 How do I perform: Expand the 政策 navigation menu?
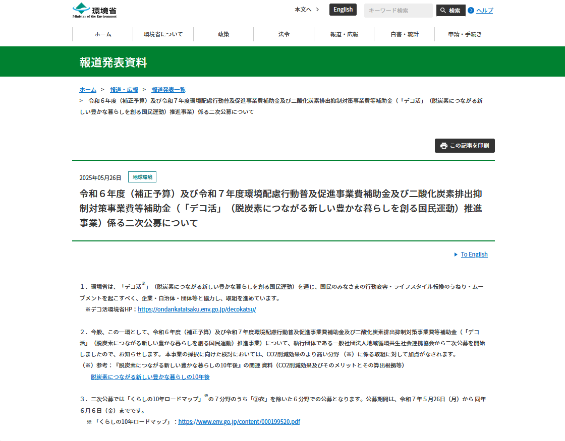point(223,34)
